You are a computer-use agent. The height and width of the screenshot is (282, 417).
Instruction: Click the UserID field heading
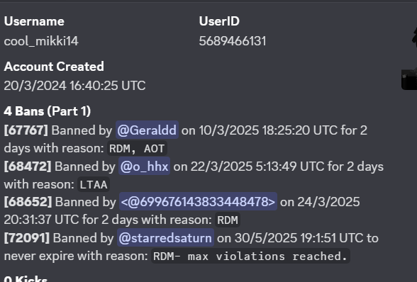click(x=219, y=21)
